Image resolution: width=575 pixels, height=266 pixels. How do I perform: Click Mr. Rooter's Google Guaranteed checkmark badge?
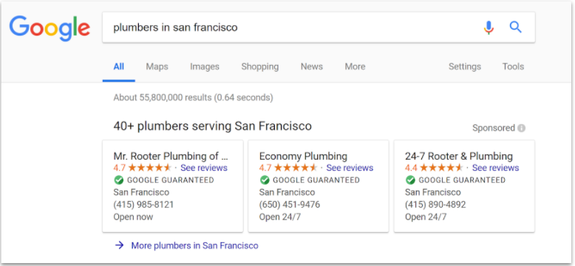coord(118,180)
